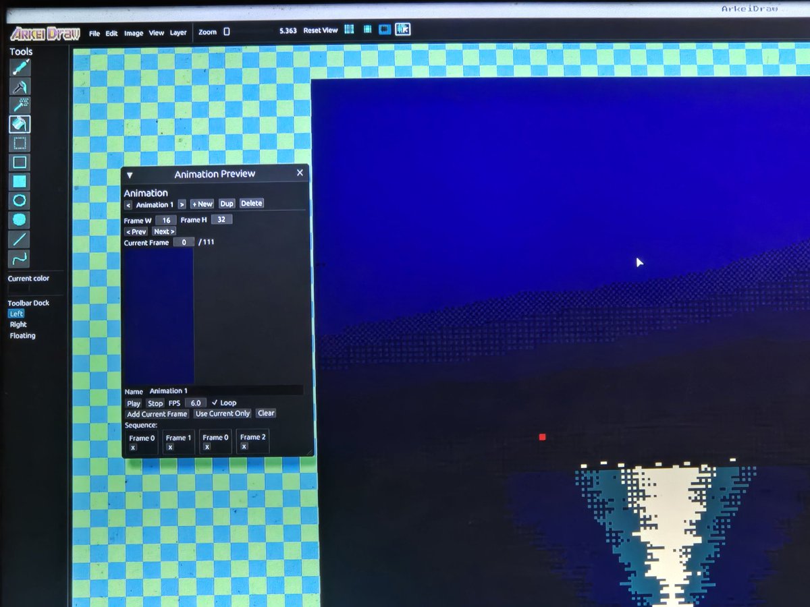Image resolution: width=810 pixels, height=607 pixels.
Task: Click Use Current Only
Action: point(223,413)
